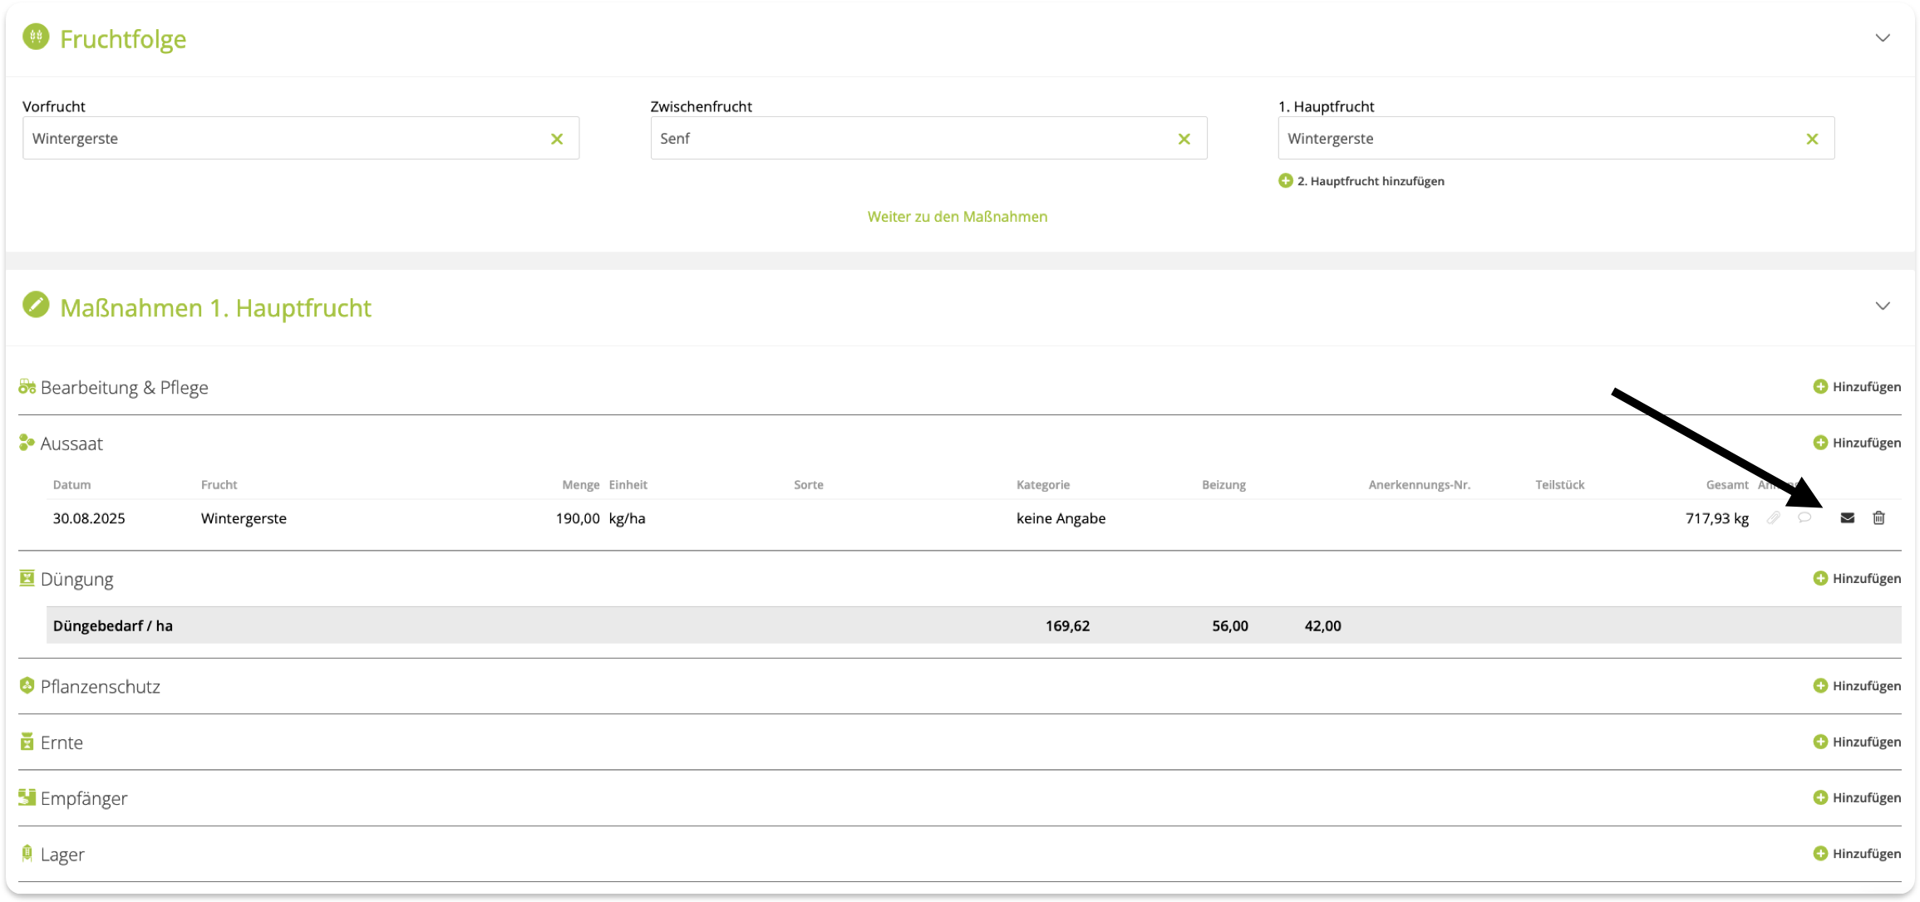Follow 'Weiter zu den Maßnahmen' link
The image size is (1920, 902).
957,217
